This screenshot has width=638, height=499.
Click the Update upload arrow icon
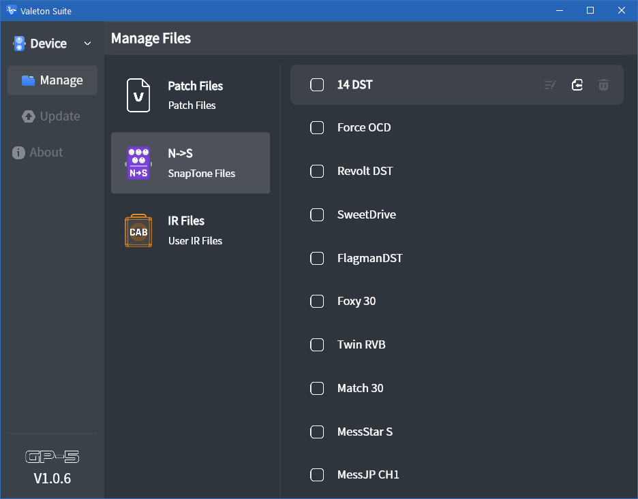coord(29,116)
